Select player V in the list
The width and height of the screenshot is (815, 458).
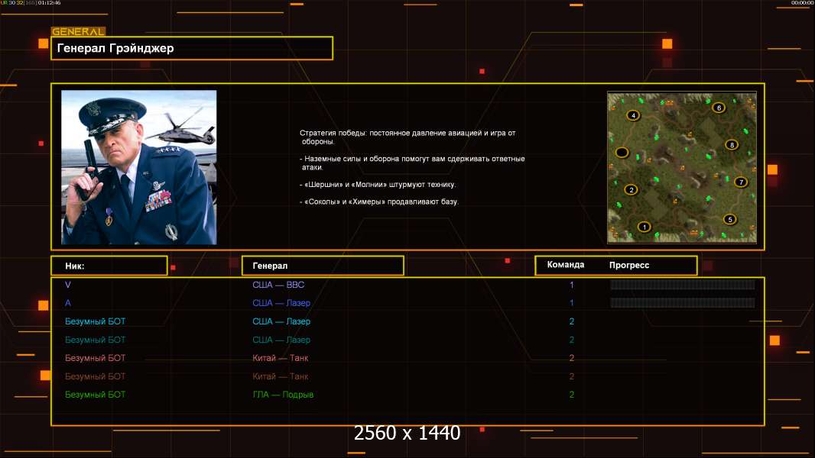[x=68, y=285]
